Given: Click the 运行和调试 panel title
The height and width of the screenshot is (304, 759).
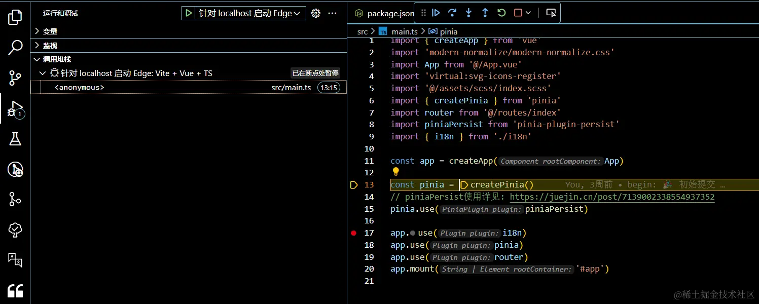Looking at the screenshot, I should [x=61, y=13].
